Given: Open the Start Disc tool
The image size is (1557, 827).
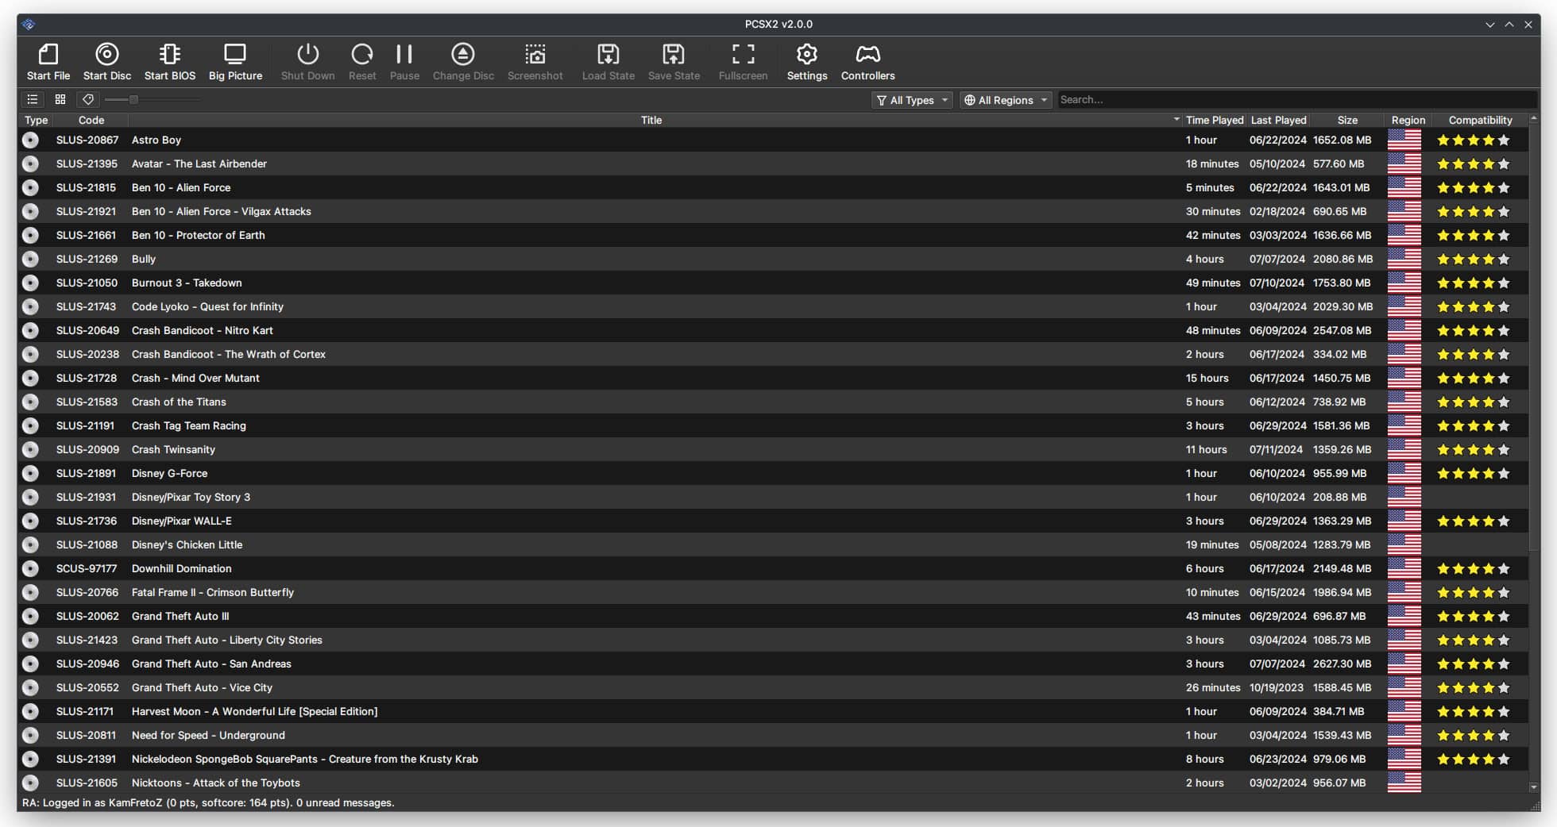Looking at the screenshot, I should (106, 62).
